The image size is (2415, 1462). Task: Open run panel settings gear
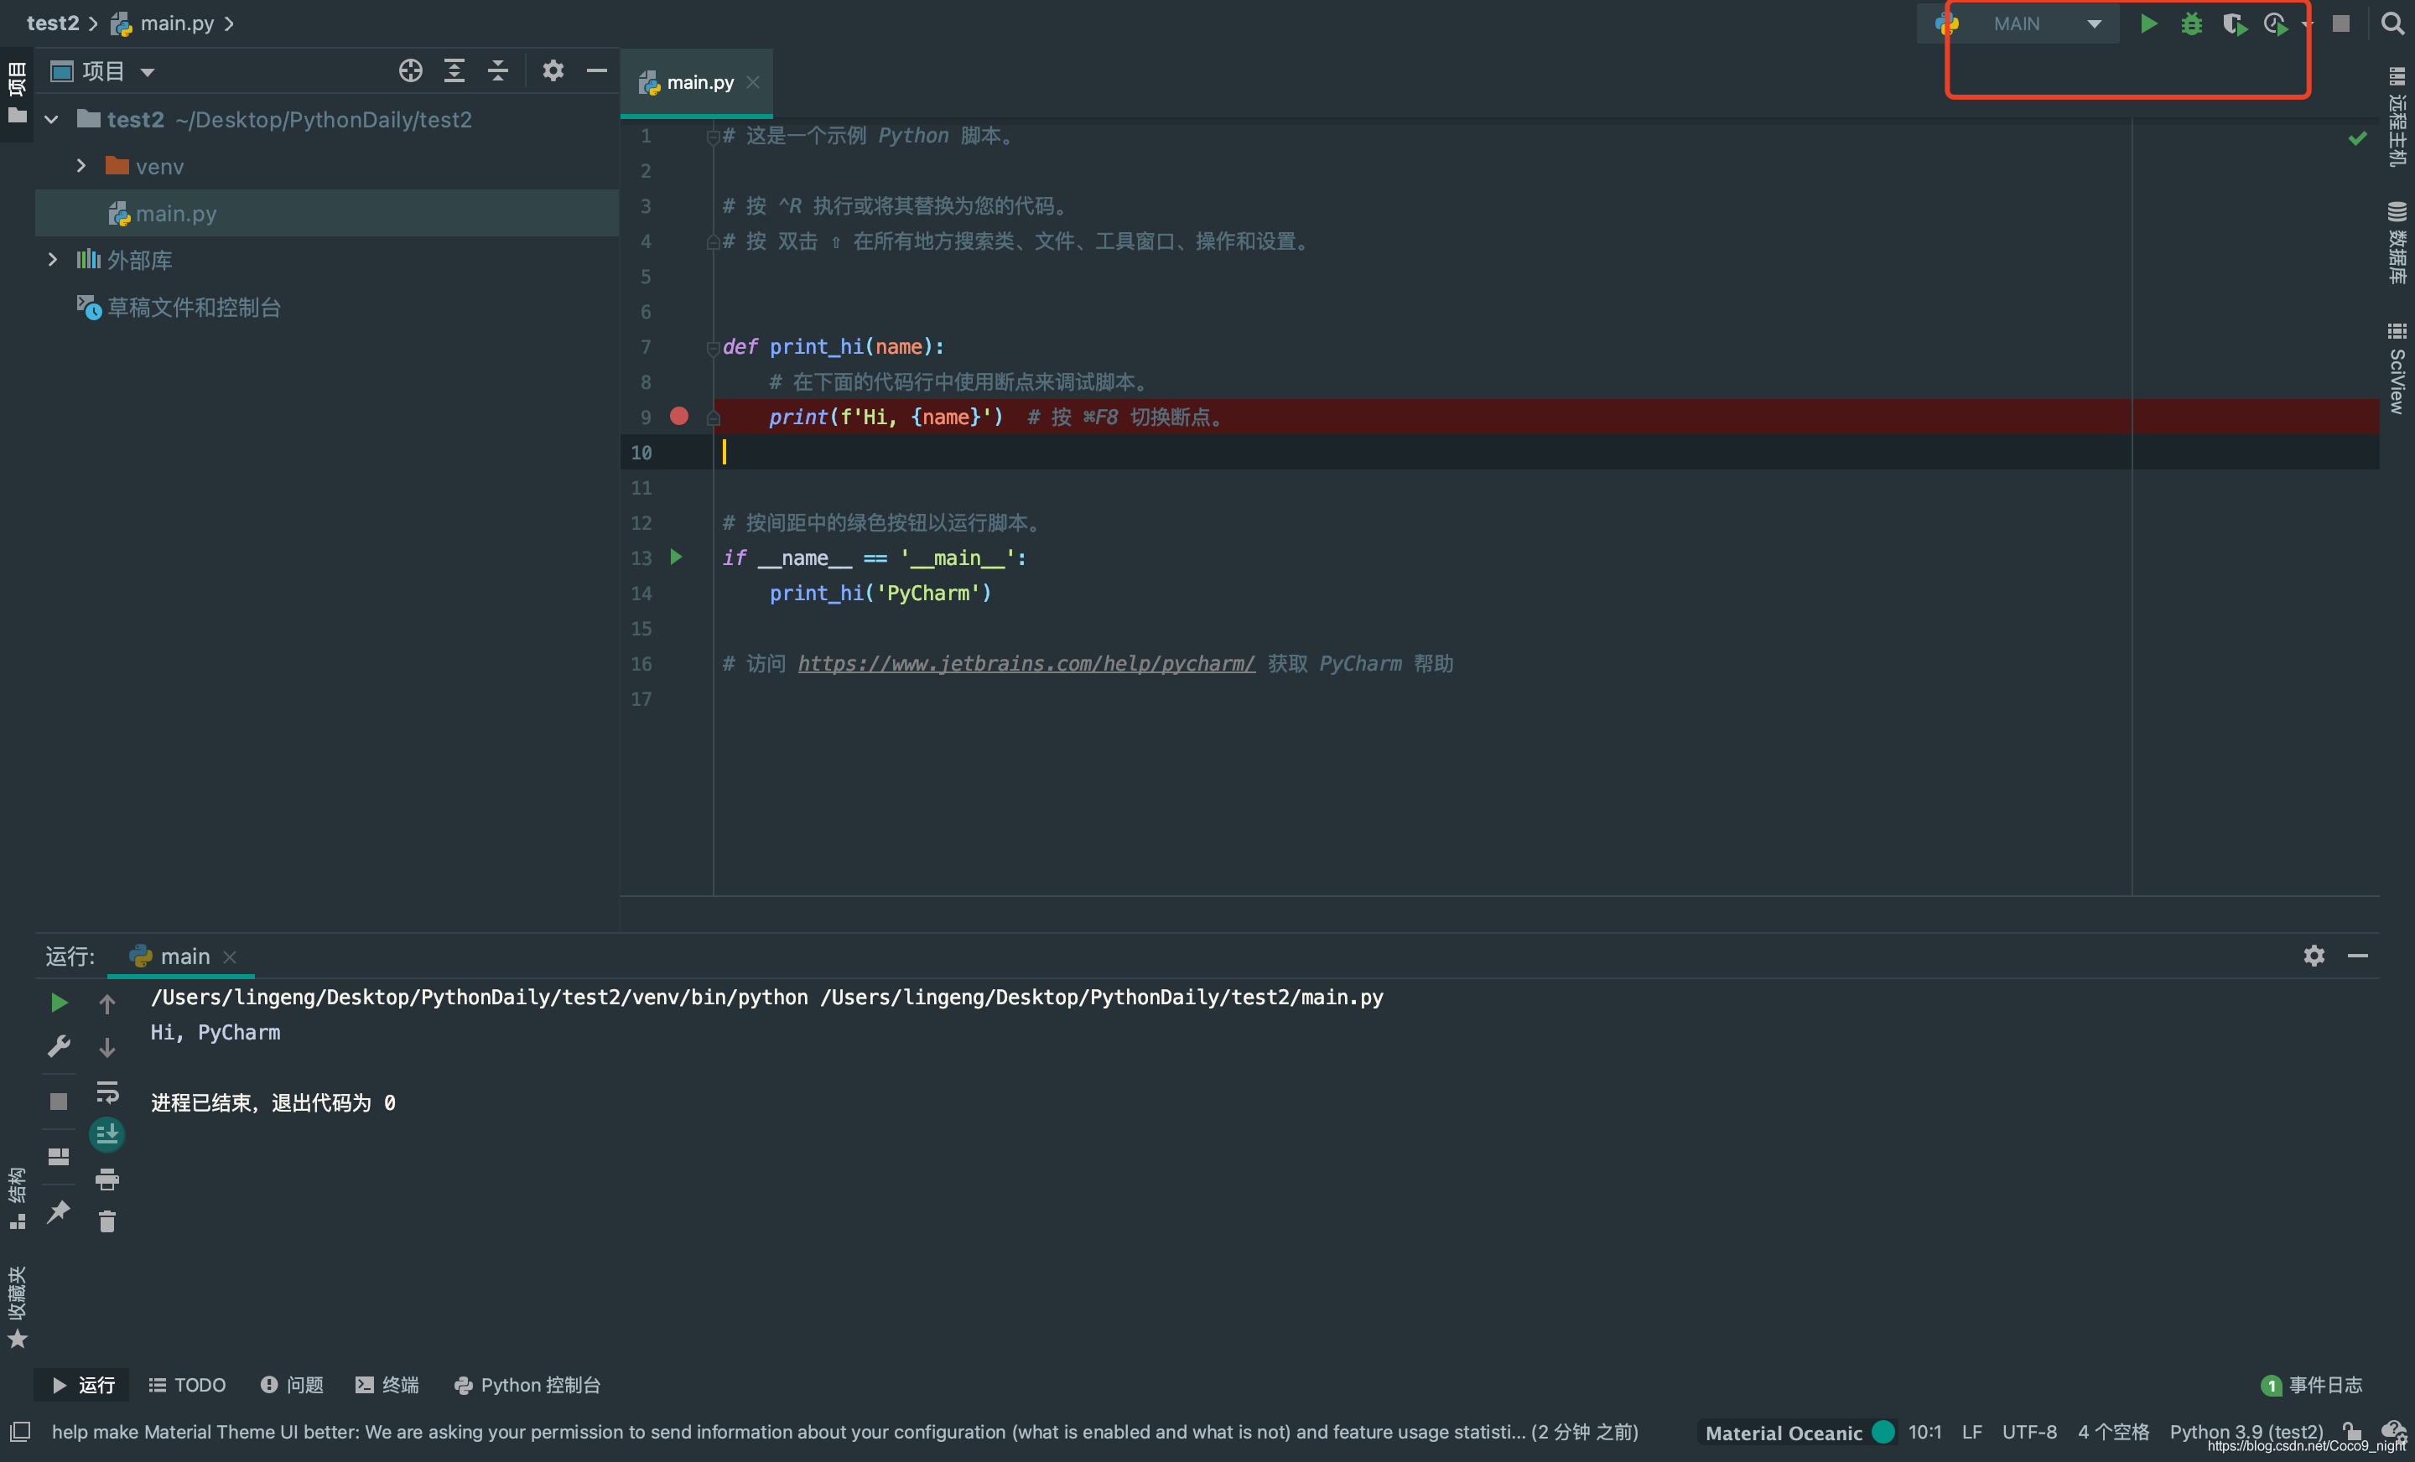point(2313,956)
